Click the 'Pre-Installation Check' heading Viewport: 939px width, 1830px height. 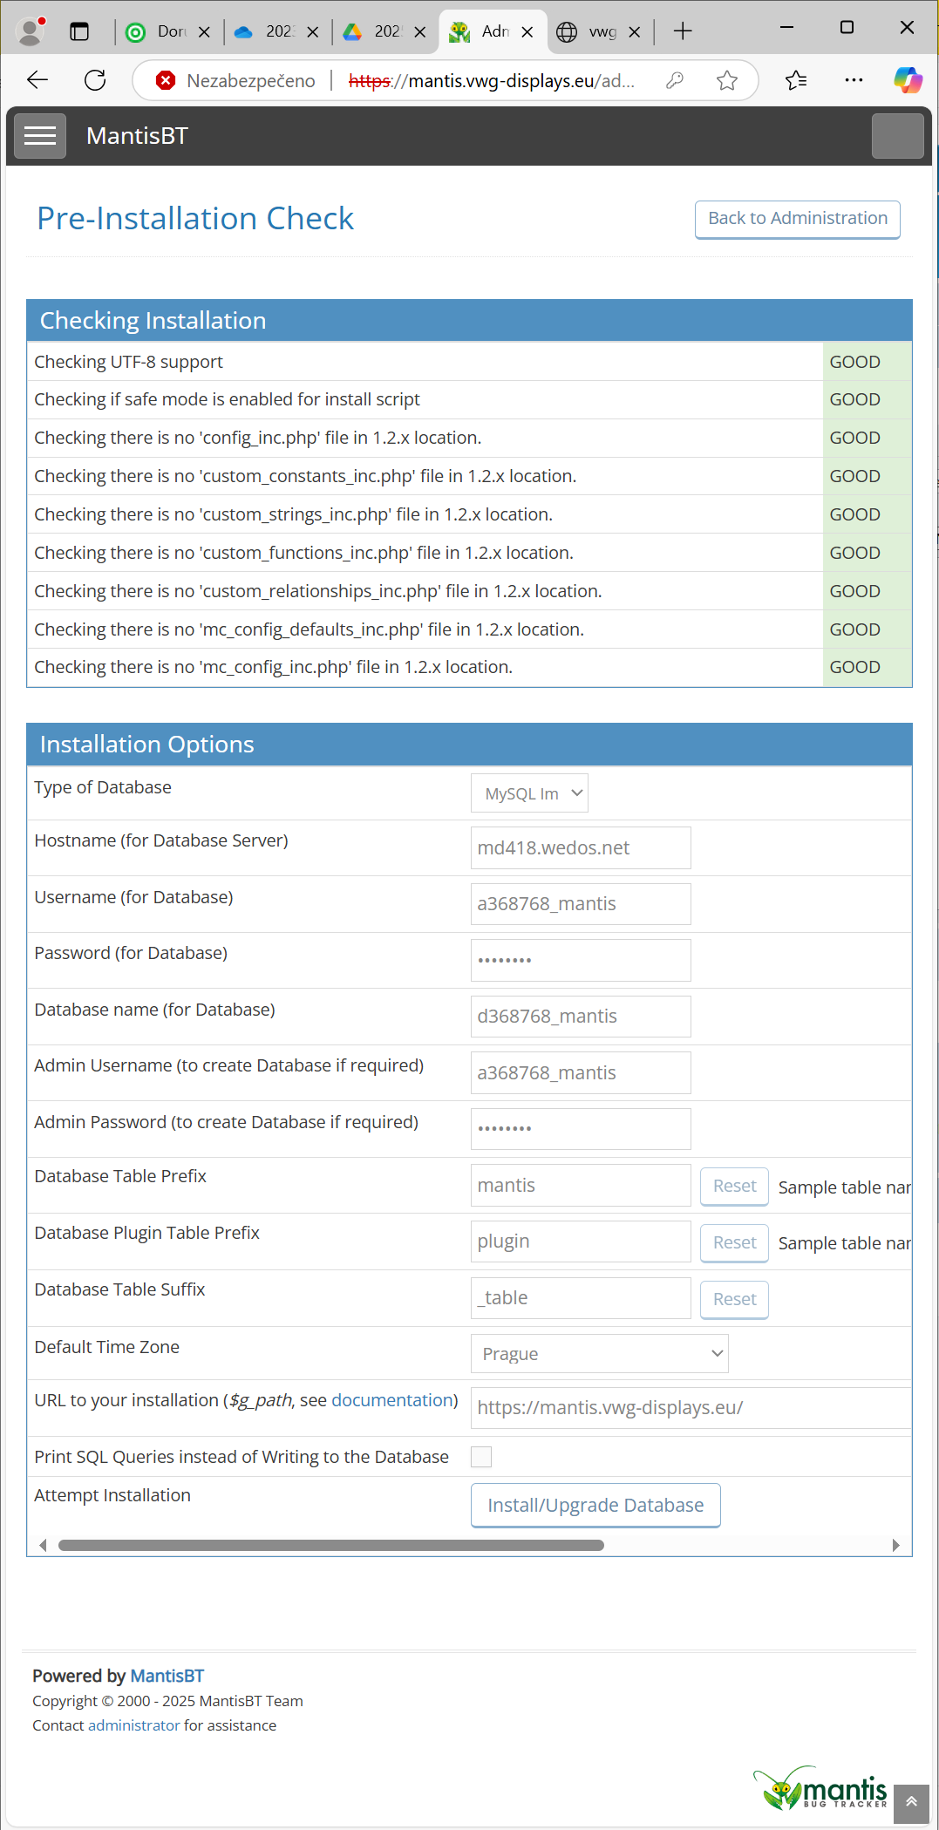point(195,219)
